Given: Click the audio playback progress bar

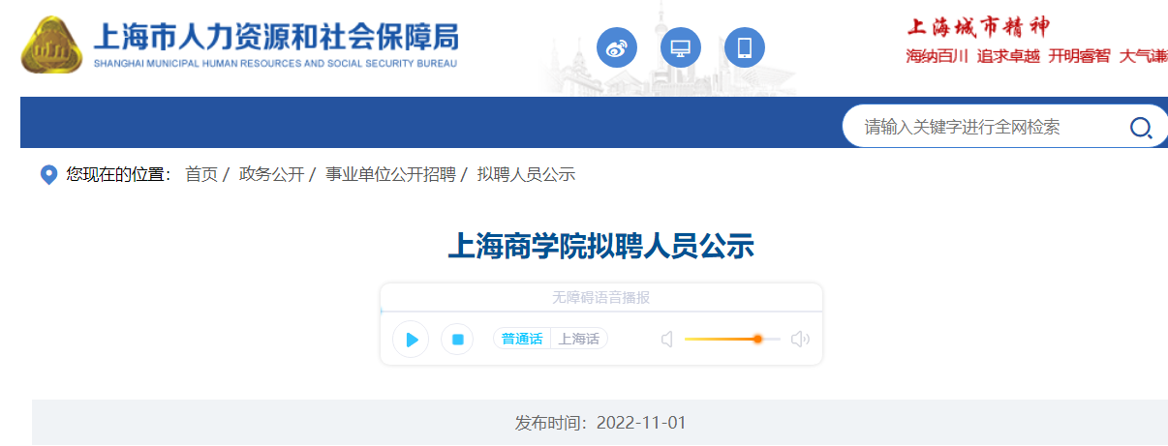Looking at the screenshot, I should [x=601, y=312].
